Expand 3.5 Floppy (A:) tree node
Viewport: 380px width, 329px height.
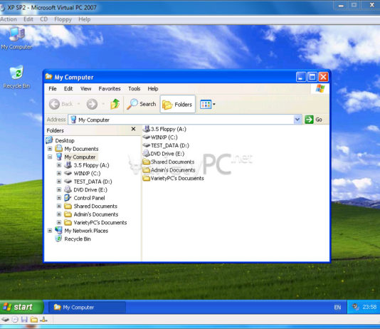(x=59, y=165)
